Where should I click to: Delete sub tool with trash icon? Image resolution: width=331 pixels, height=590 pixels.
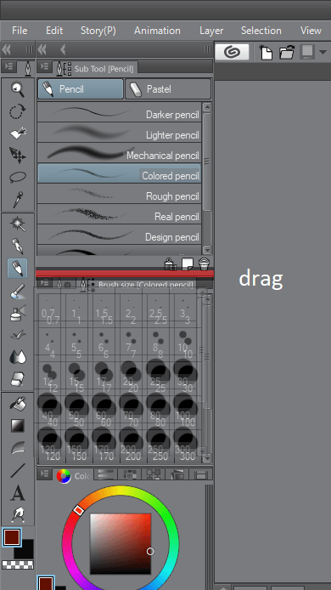click(x=204, y=264)
